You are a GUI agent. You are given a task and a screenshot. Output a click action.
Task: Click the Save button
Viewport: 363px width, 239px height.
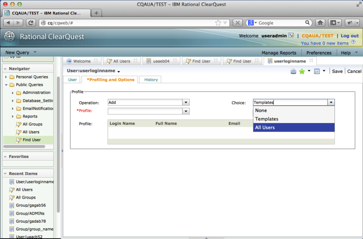(337, 71)
